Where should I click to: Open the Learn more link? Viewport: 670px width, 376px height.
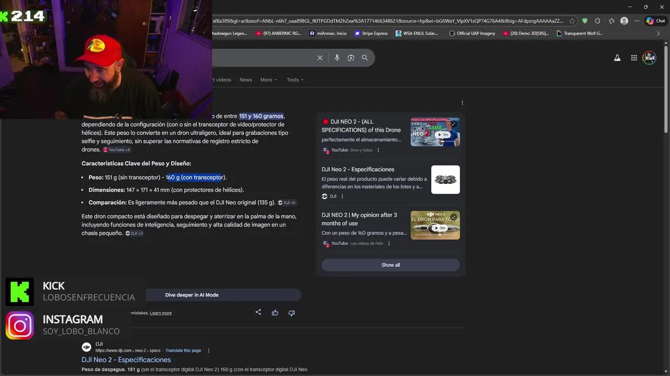161,313
